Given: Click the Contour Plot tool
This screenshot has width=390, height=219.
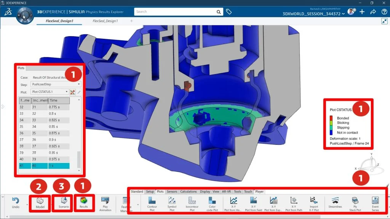Looking at the screenshot, I should pos(152,202).
